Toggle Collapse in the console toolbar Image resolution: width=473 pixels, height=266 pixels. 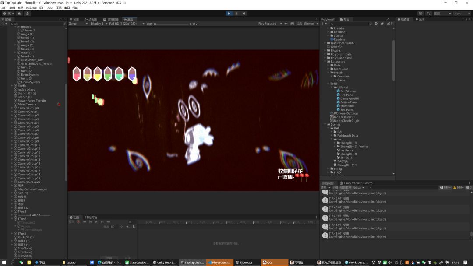[335, 187]
